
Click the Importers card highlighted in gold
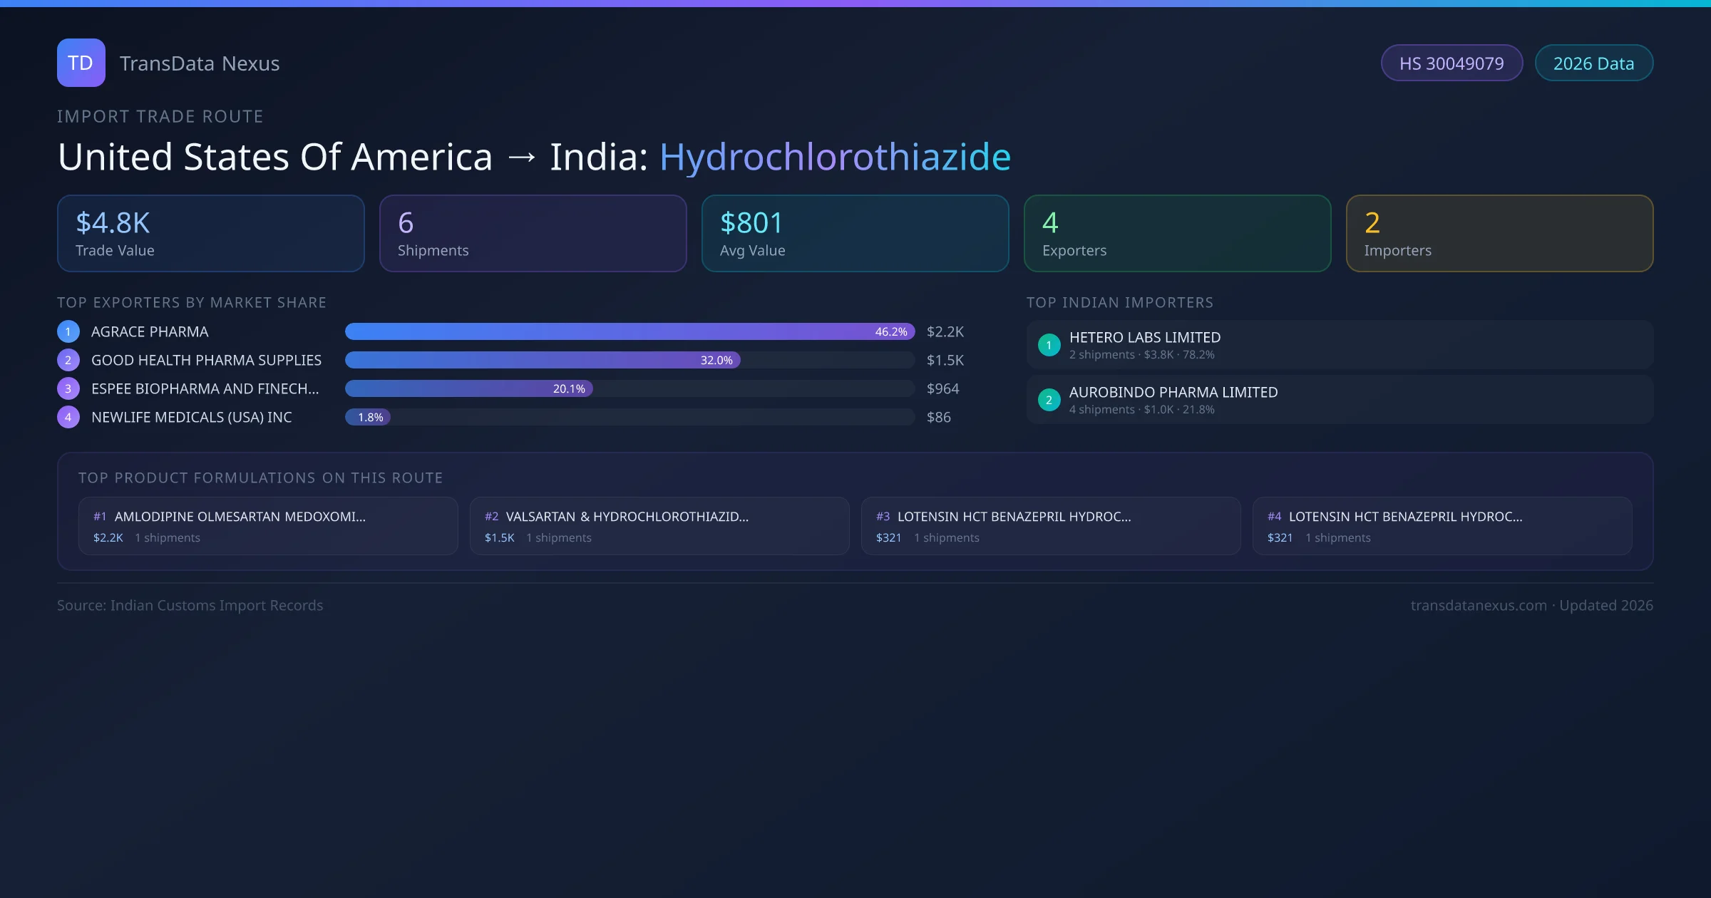[1499, 233]
